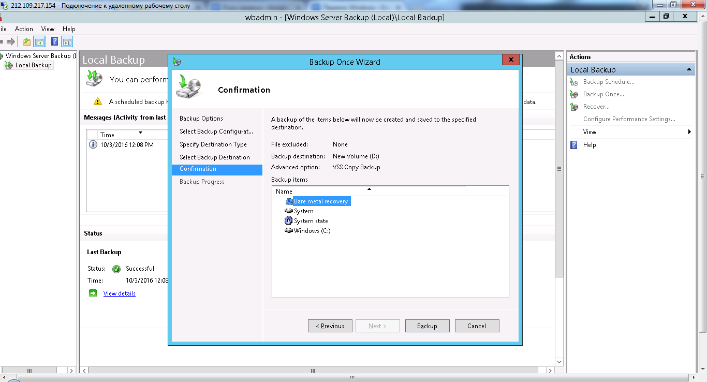The image size is (707, 382).
Task: Select the 10/3/2016 12:08 PM message row
Action: (x=127, y=145)
